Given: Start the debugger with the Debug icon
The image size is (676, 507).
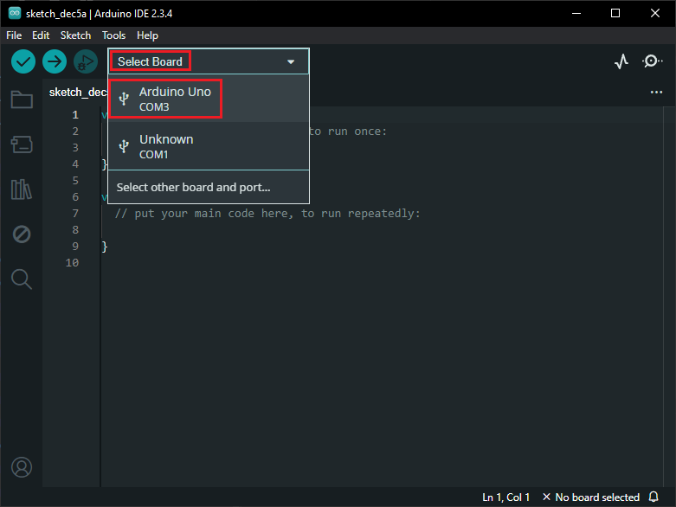Looking at the screenshot, I should [86, 61].
